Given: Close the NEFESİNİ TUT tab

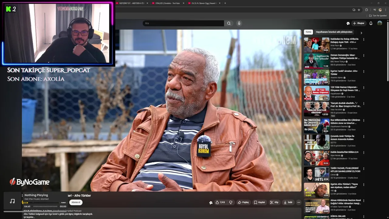Looking at the screenshot, I should (148, 3).
